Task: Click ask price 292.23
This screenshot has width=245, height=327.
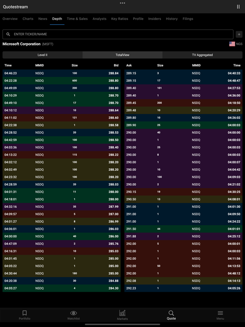Action: [x=131, y=288]
